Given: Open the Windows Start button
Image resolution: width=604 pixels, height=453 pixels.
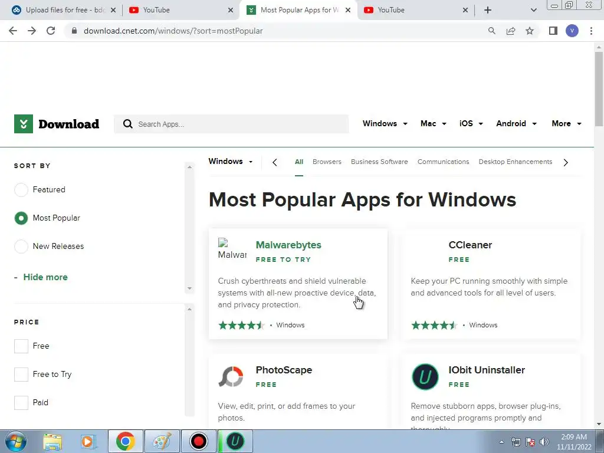Looking at the screenshot, I should (16, 441).
